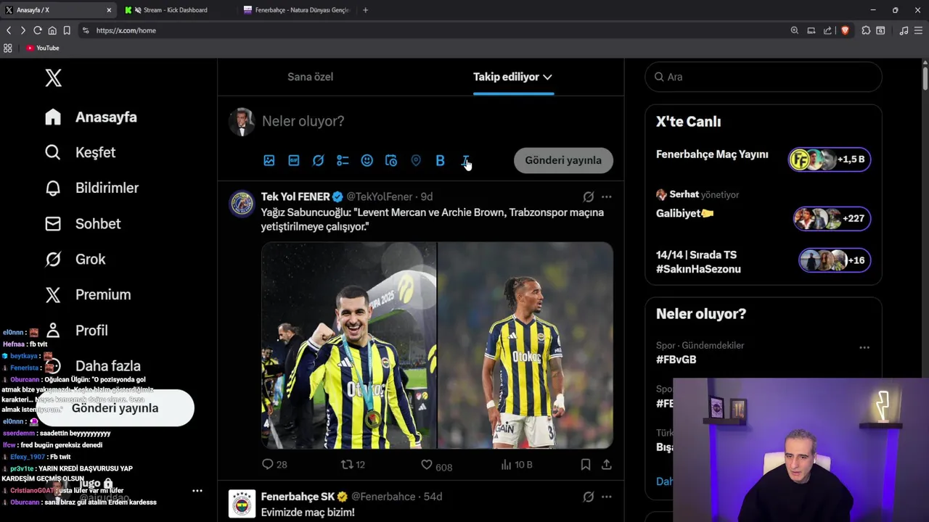Viewport: 929px width, 522px height.
Task: Open Tek Yol FENER profile name
Action: click(295, 196)
